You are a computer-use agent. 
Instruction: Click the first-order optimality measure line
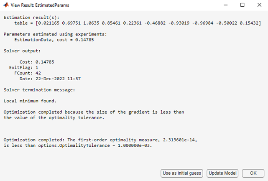point(94,140)
